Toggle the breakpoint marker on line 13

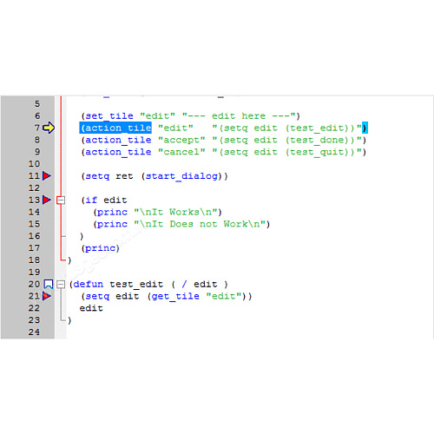pos(47,200)
